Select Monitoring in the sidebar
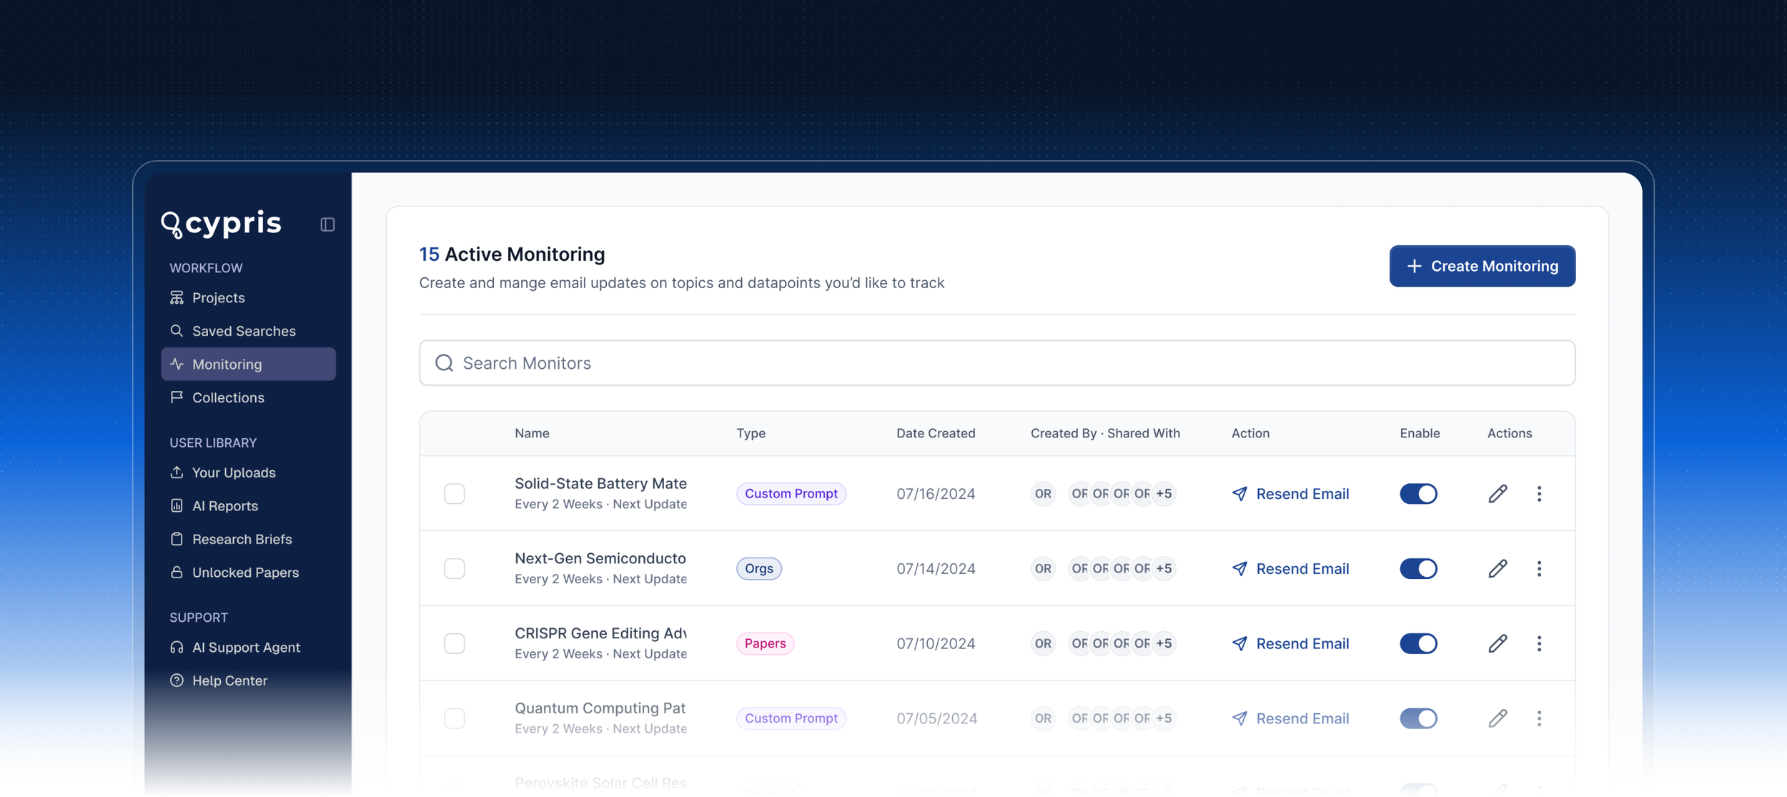Screen dimensions: 1787x797 (248, 364)
